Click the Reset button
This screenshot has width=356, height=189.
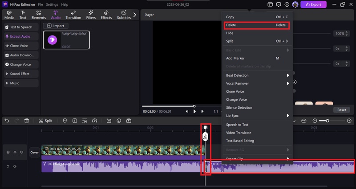click(x=341, y=110)
